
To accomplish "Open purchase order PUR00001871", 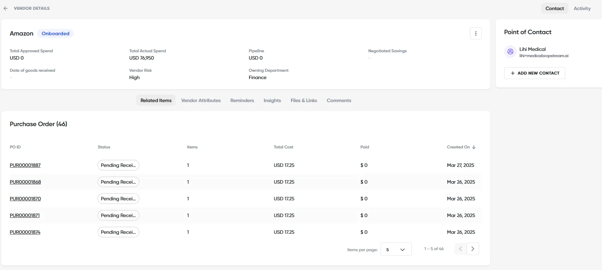I will (25, 215).
